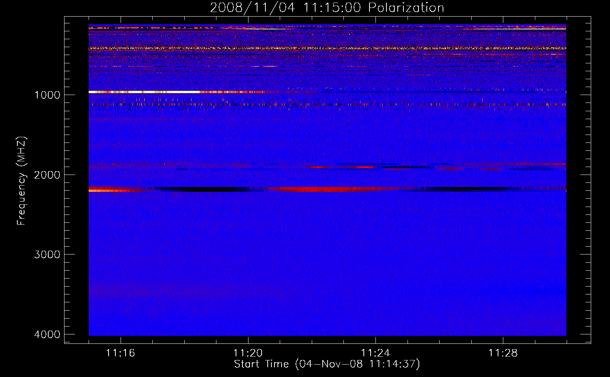The image size is (610, 377).
Task: Click the 'Frequency (MHZ)' axis label
Action: tap(21, 181)
